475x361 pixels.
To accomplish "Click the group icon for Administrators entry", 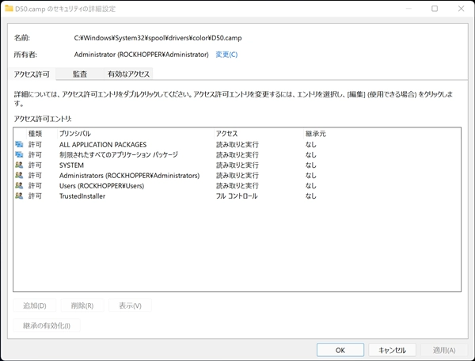I will 19,175.
